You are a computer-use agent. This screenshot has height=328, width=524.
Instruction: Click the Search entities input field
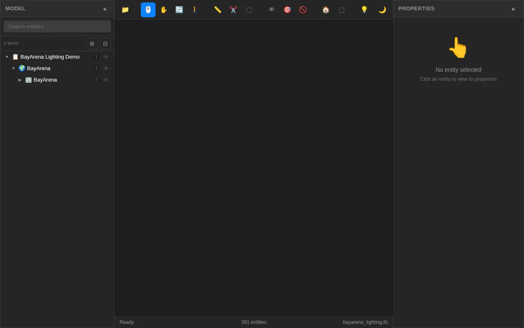pyautogui.click(x=57, y=26)
